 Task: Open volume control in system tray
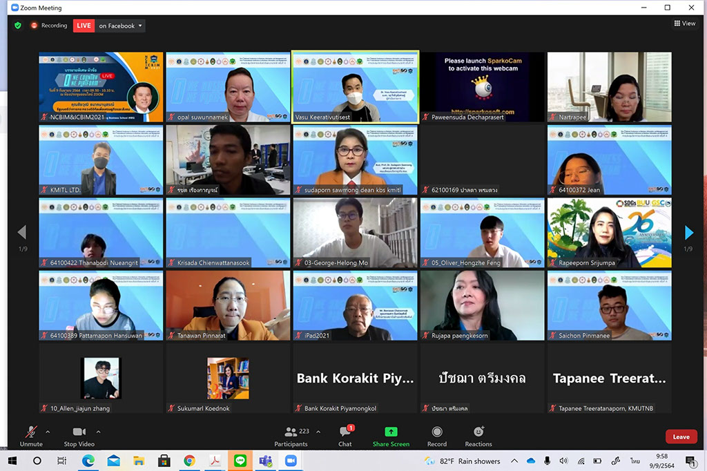[x=563, y=461]
